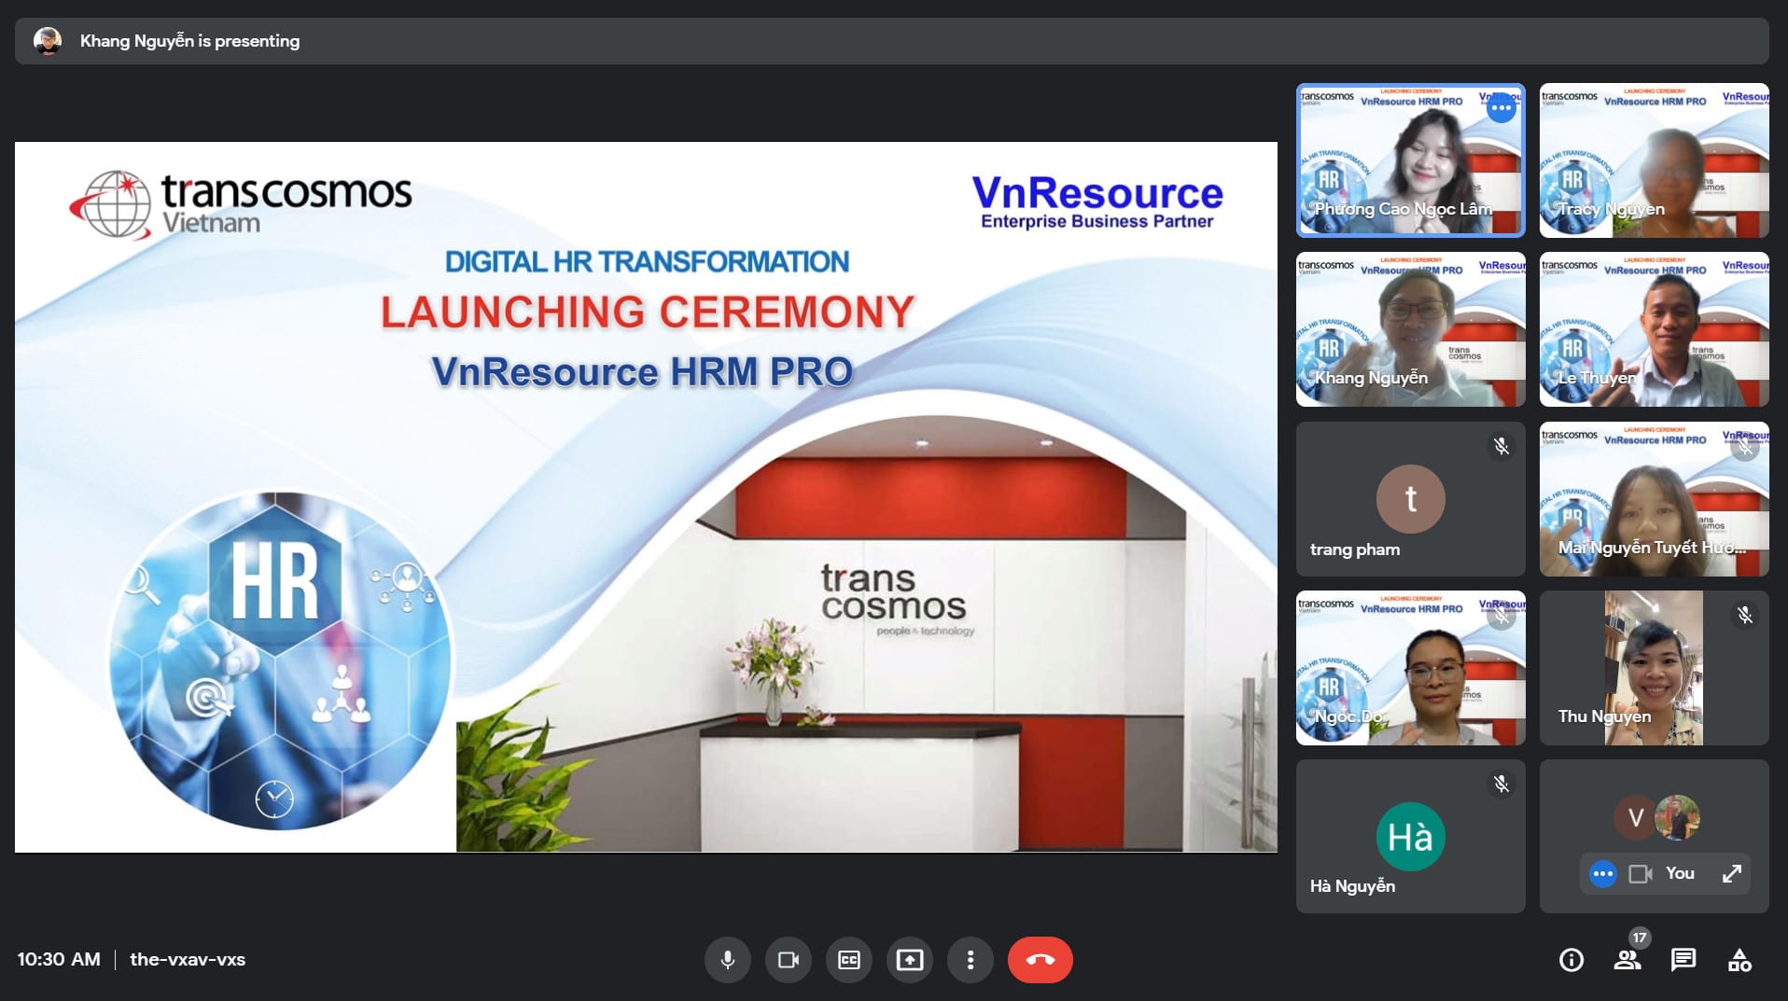Image resolution: width=1788 pixels, height=1001 pixels.
Task: Mute the microphone in the call bar
Action: click(728, 960)
